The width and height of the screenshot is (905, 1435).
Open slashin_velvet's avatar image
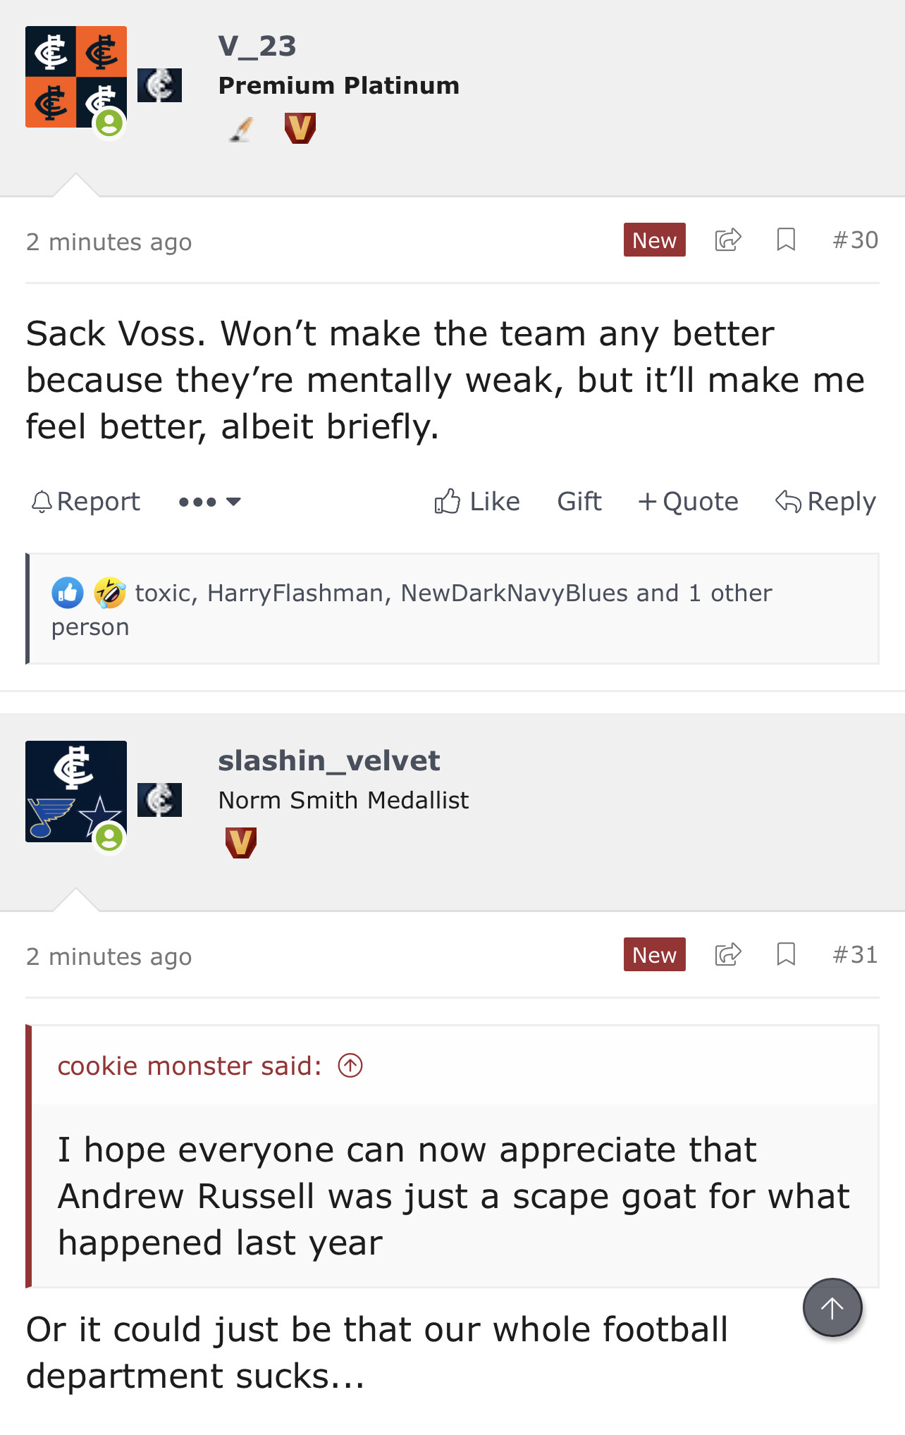pos(76,792)
